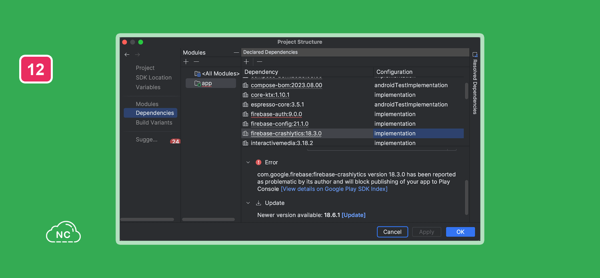Add a dependency with Declared Dependencies plus icon

pos(246,62)
